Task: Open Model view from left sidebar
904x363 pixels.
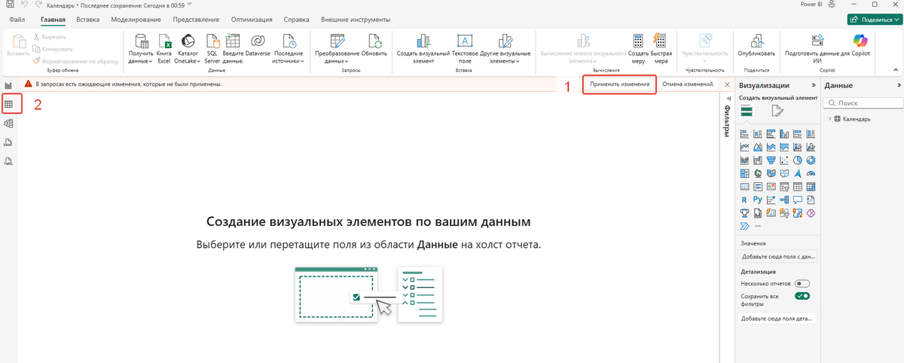Action: [8, 124]
